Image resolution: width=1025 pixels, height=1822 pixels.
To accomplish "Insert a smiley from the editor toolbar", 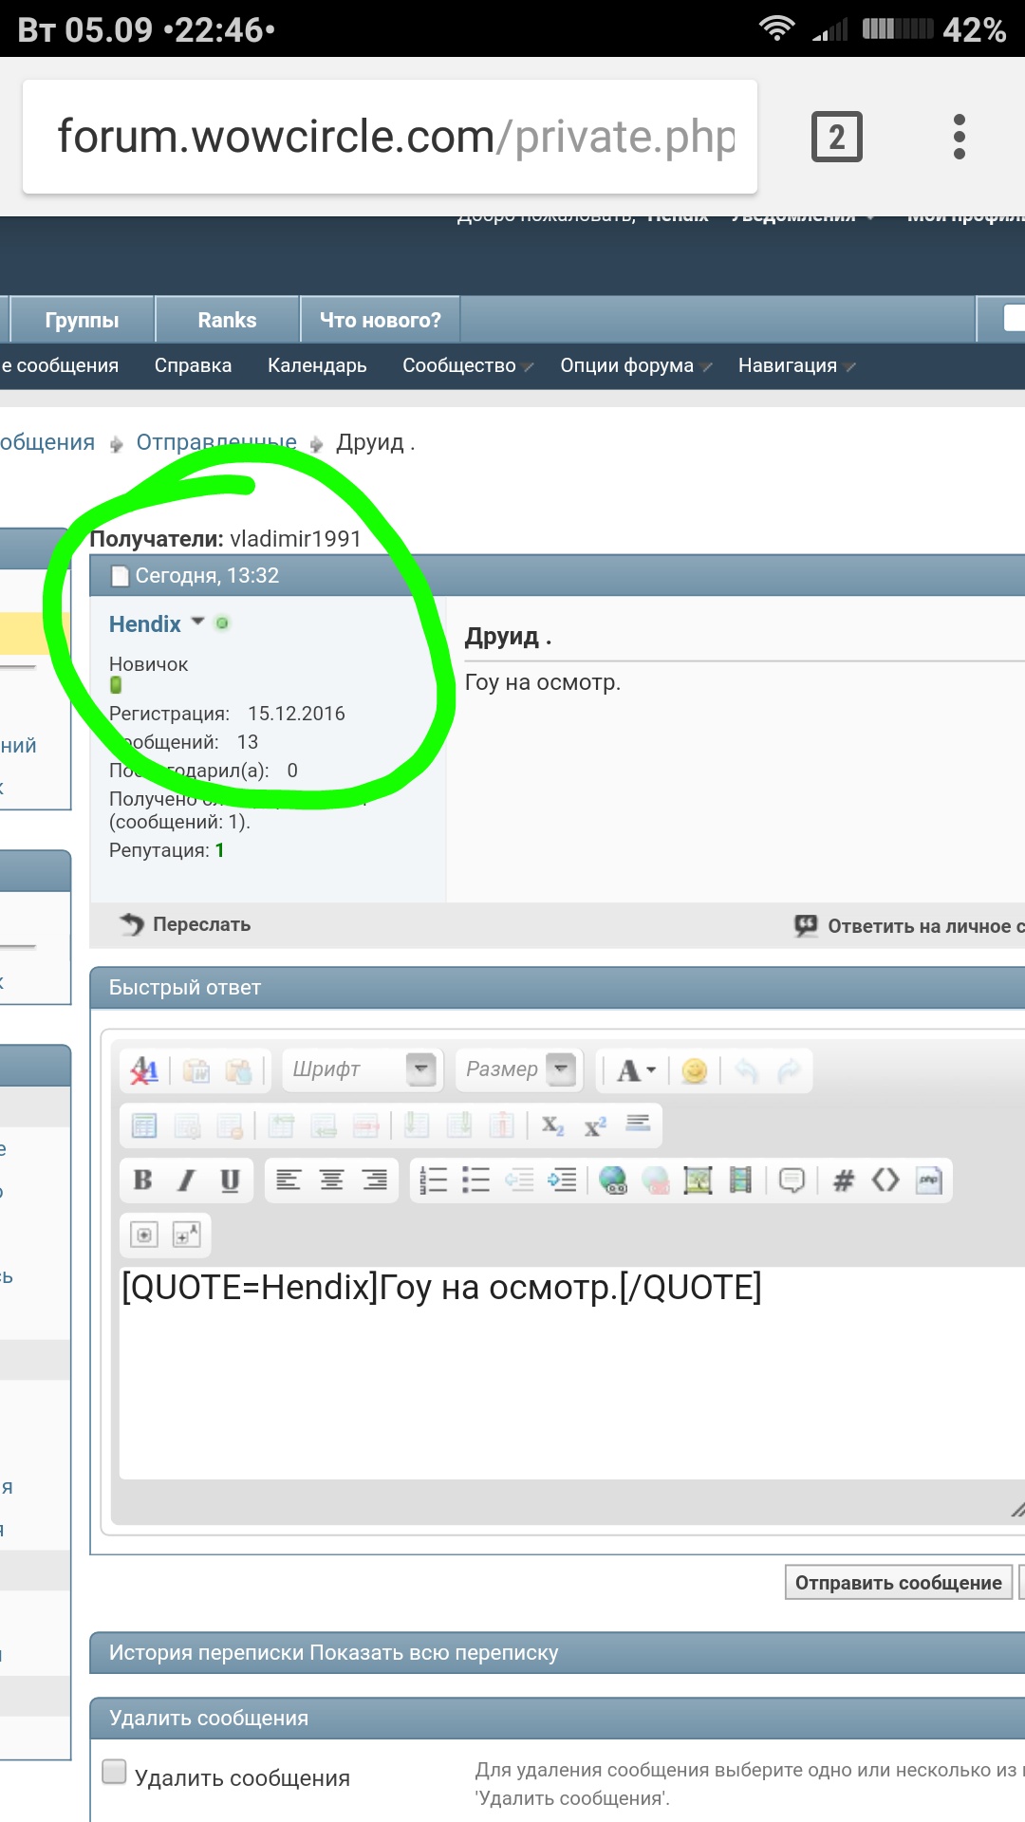I will click(x=695, y=1070).
